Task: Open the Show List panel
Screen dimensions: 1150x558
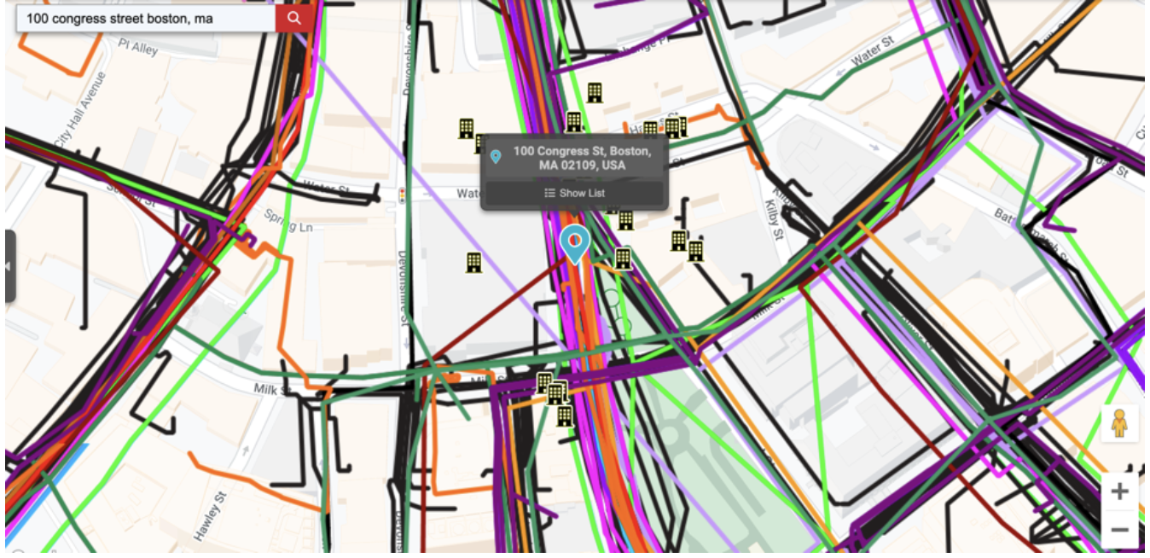Action: [574, 193]
